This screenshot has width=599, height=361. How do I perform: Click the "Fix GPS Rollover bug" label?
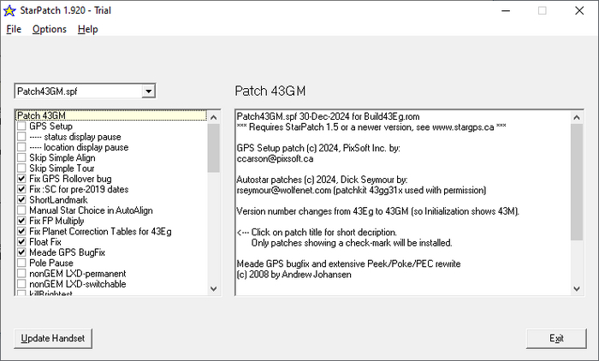[x=70, y=179]
